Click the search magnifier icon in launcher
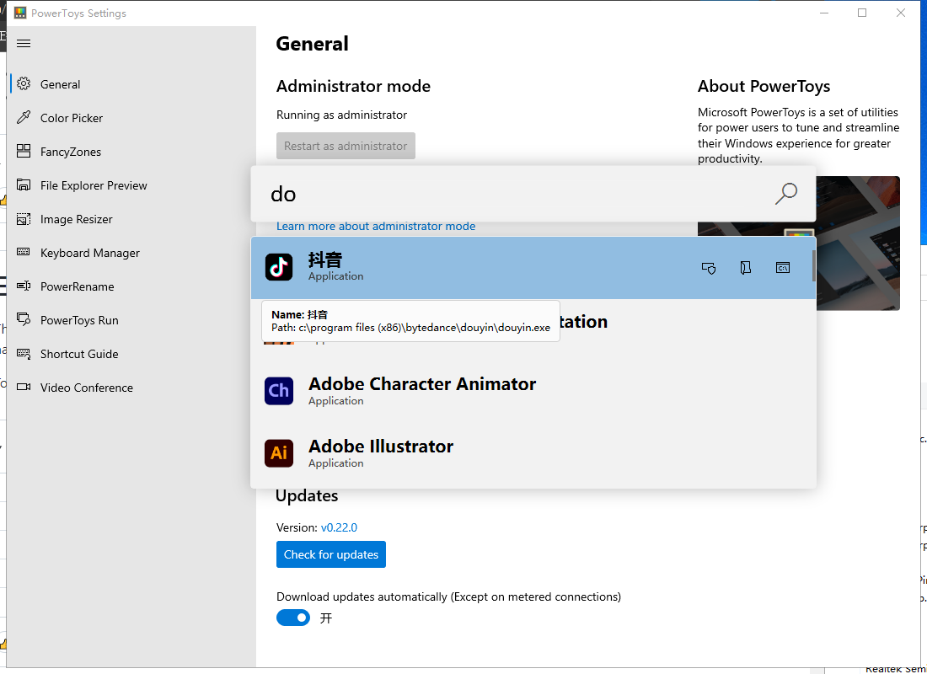927x674 pixels. [x=785, y=193]
